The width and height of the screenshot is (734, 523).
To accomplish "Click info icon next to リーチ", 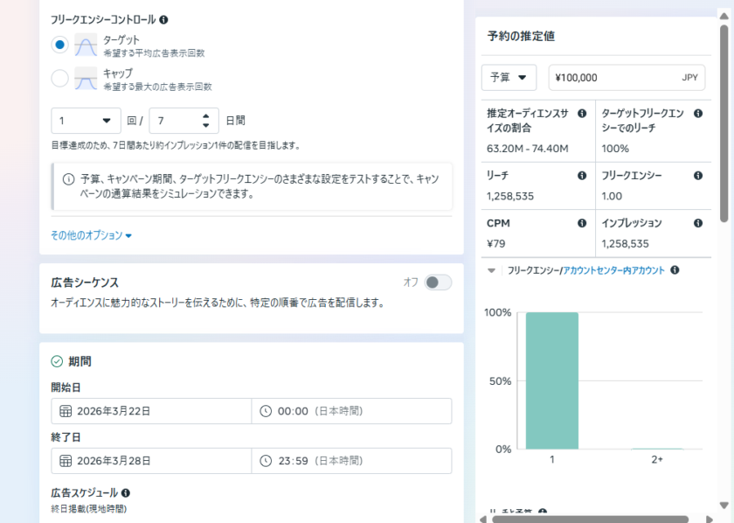I will [582, 176].
